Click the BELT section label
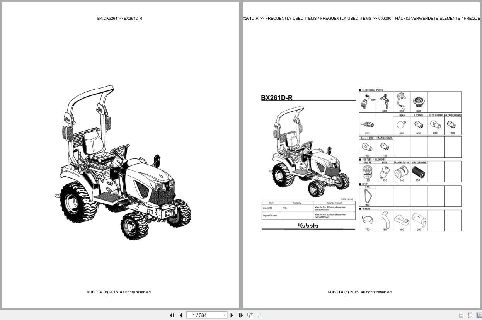482x320 pixels. click(x=365, y=184)
